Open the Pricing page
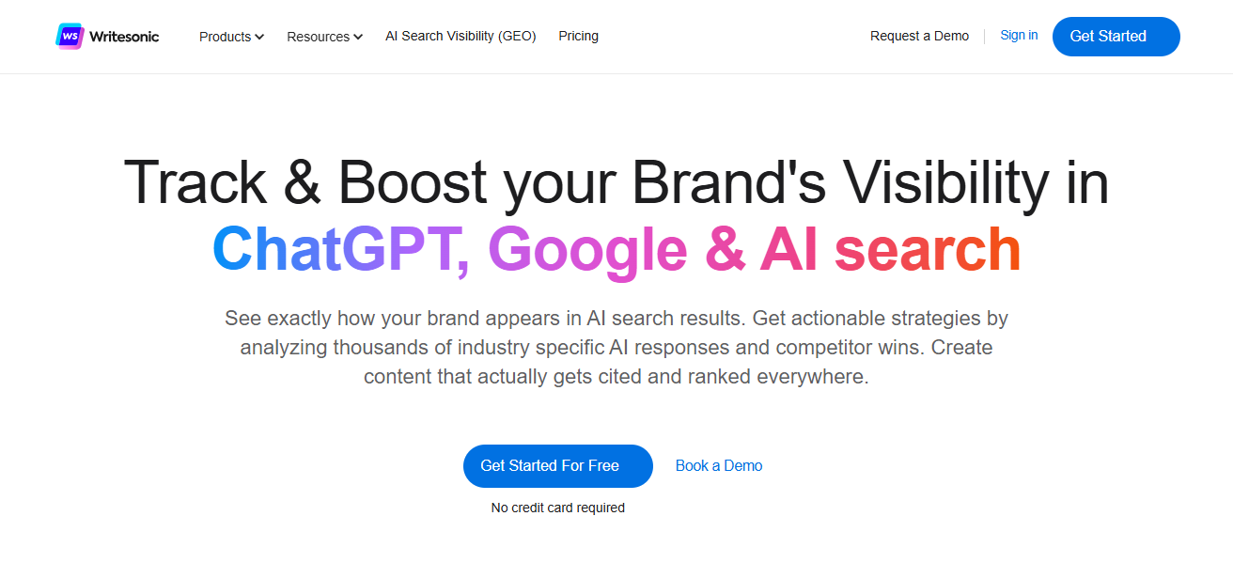 [x=578, y=36]
